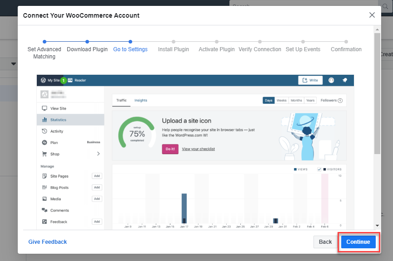Click the background page dropdown arrow
This screenshot has width=393, height=261.
14,64
